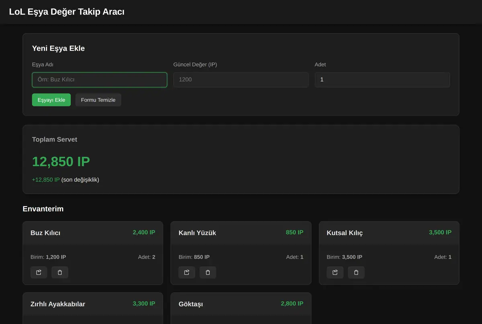
Task: Click the Buz Kılıcı item title
Action: pos(45,233)
